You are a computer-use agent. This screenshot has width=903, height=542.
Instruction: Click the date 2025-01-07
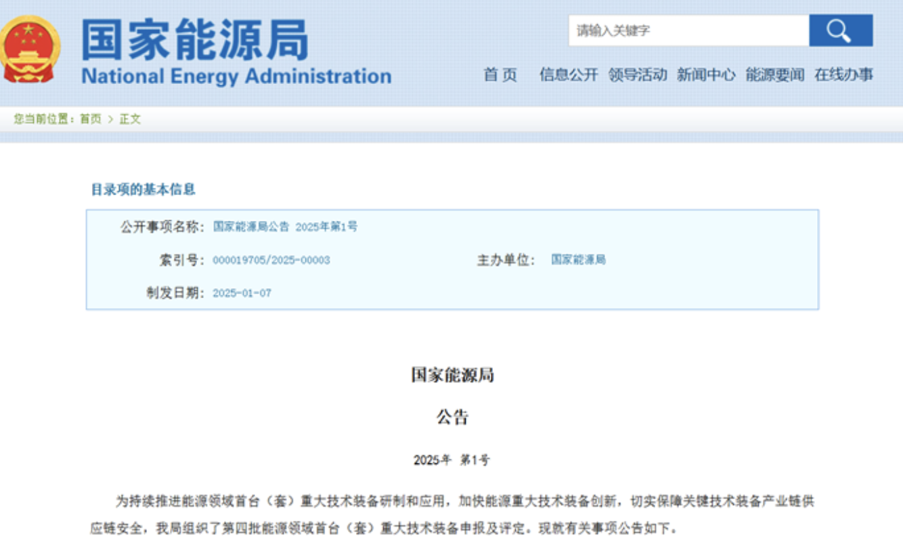pos(242,293)
